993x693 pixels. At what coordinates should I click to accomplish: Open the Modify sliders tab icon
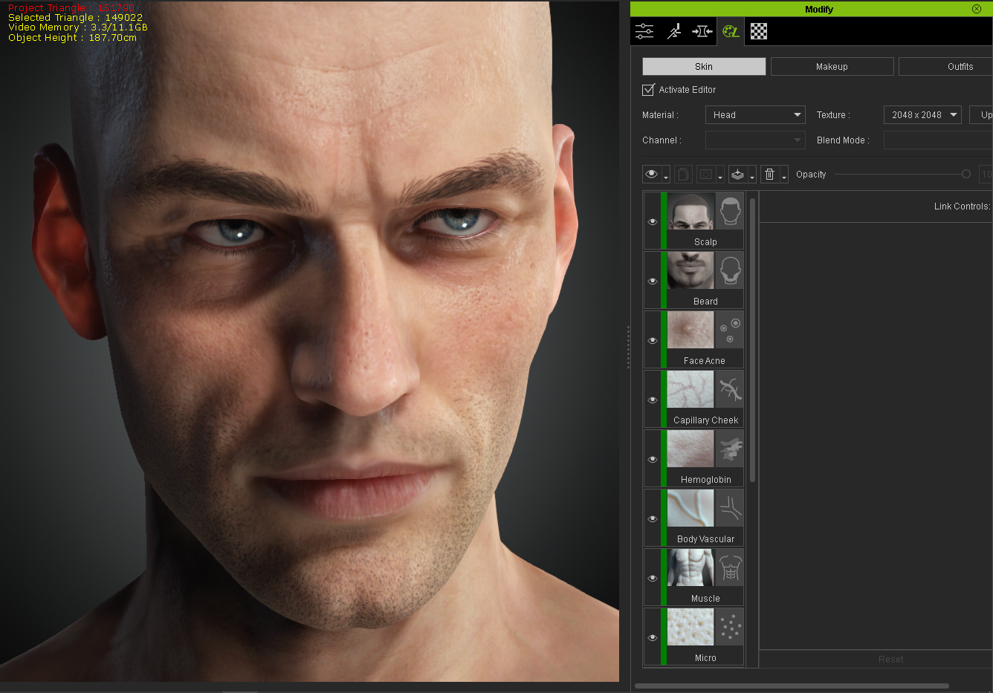(x=644, y=31)
